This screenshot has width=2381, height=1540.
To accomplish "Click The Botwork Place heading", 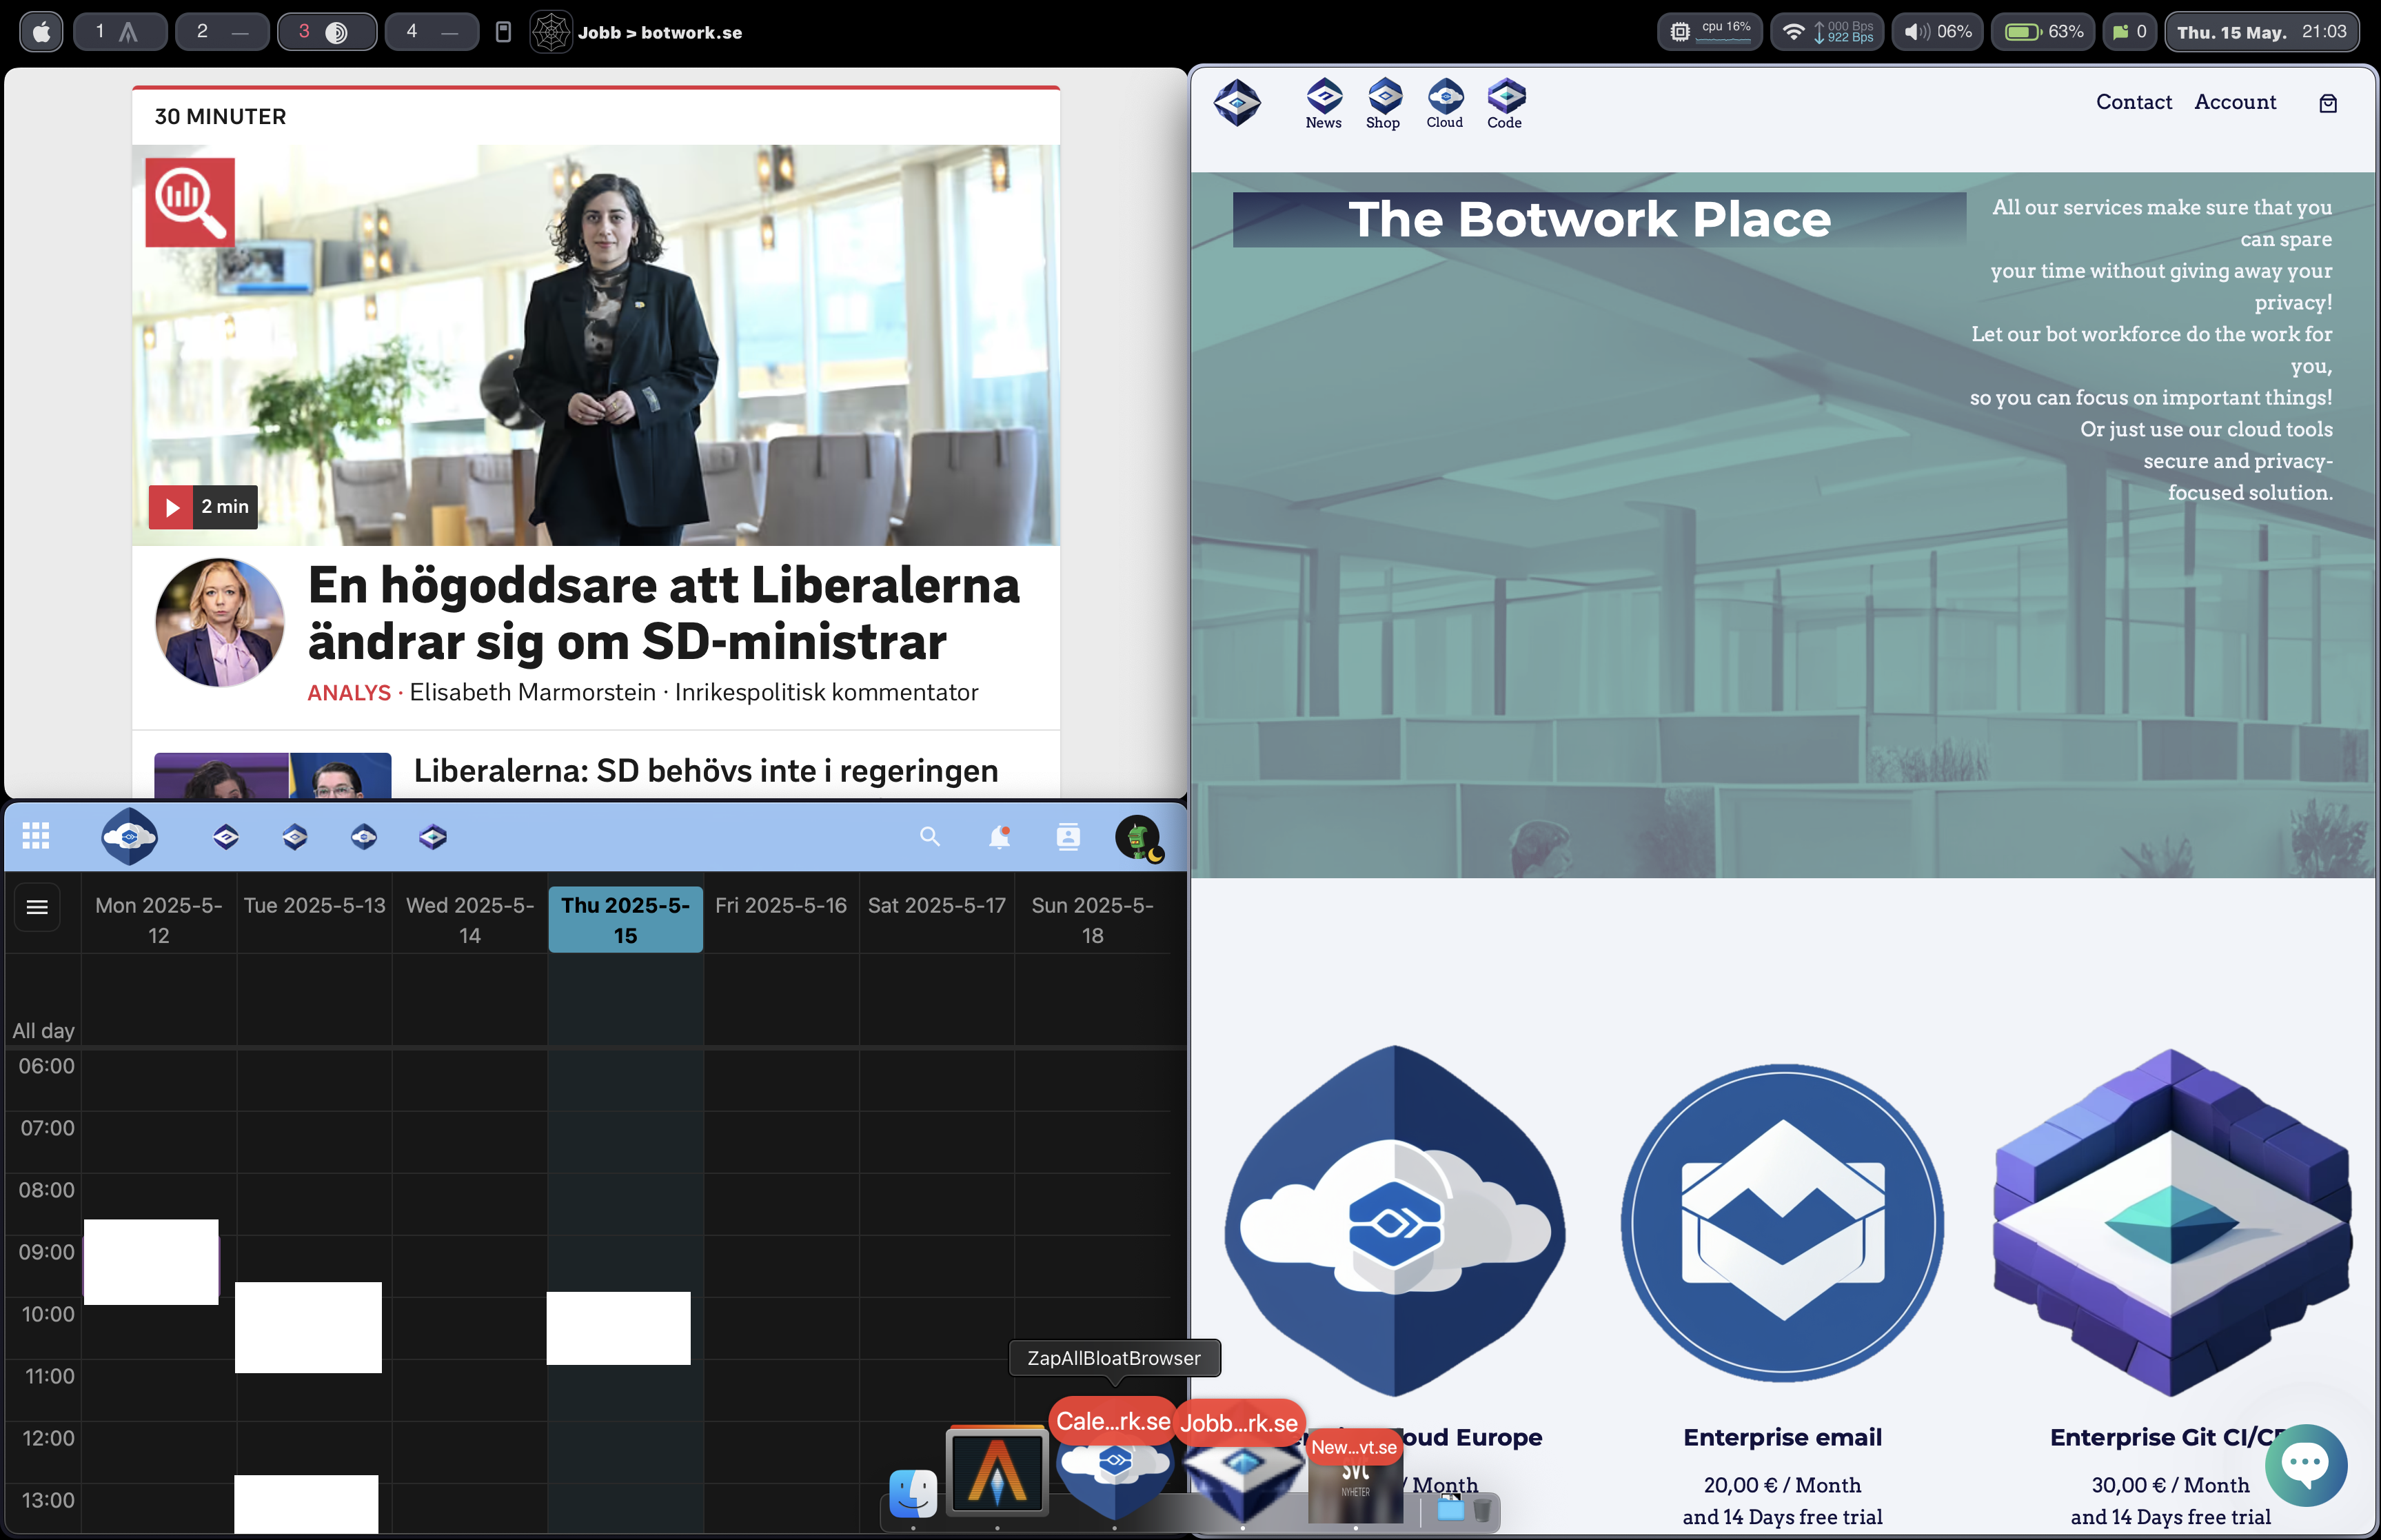I will pos(1590,219).
